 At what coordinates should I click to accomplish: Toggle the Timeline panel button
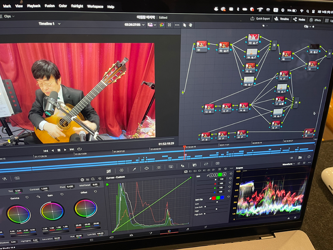(282, 19)
